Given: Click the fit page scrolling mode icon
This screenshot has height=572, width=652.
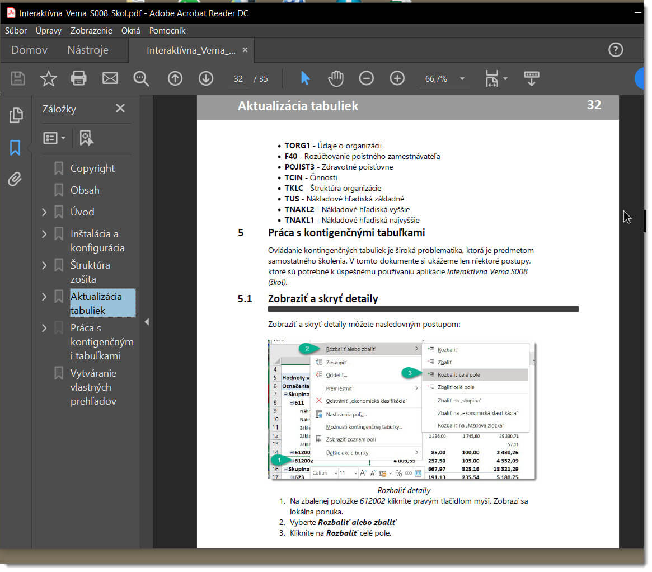Looking at the screenshot, I should pyautogui.click(x=492, y=78).
